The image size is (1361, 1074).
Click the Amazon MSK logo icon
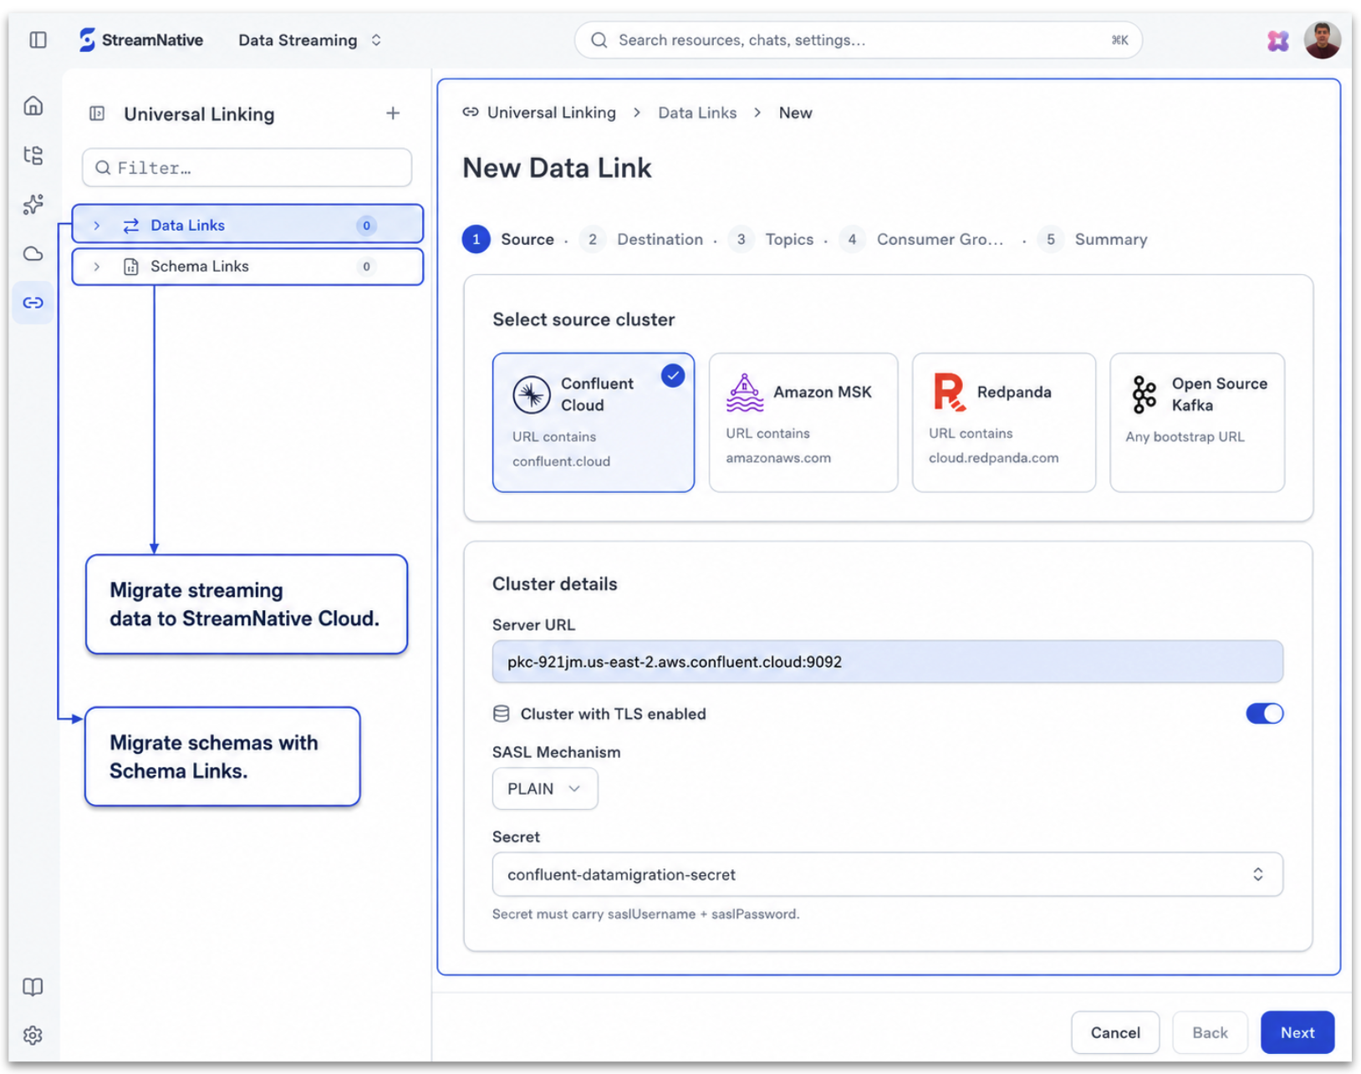pos(745,392)
